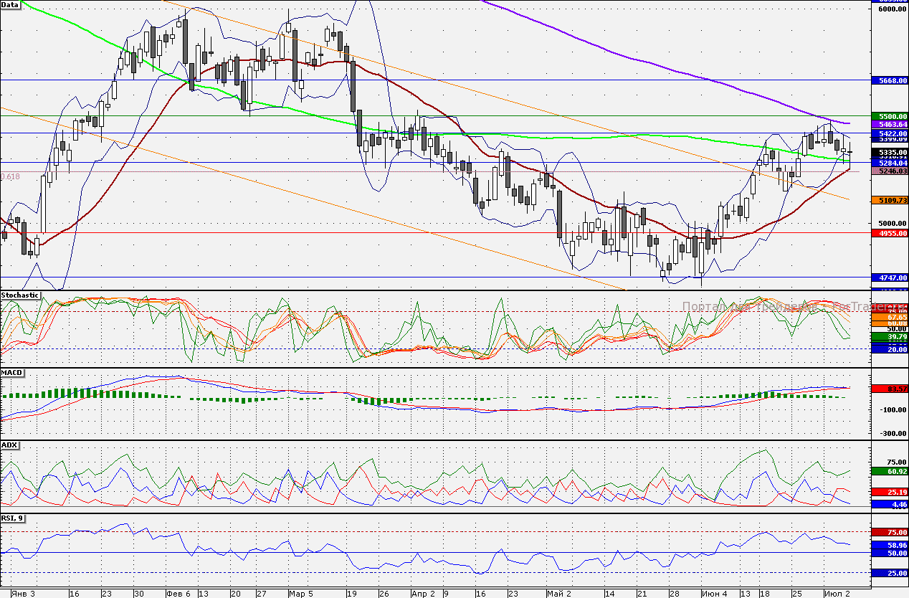Screen dimensions: 909x598
Task: Select the blue 20.00 Stochastic level tag
Action: click(x=890, y=348)
